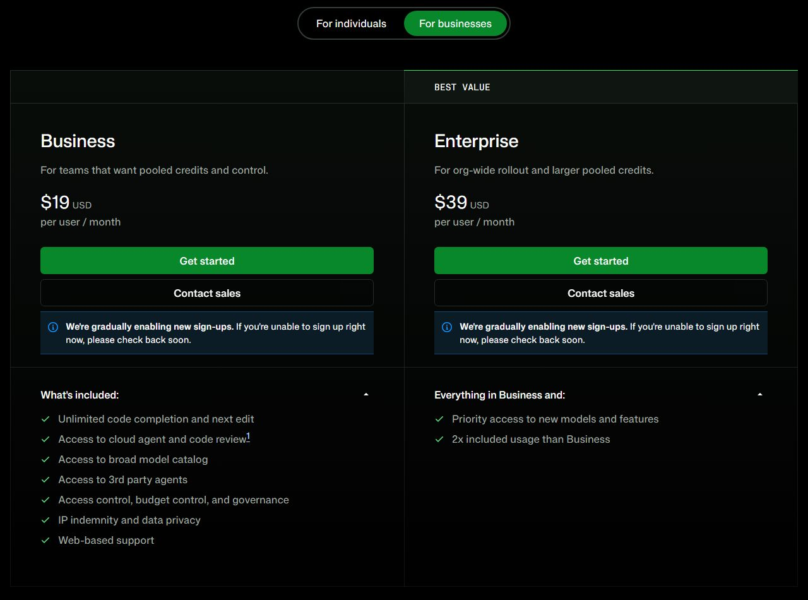Viewport: 808px width, 600px height.
Task: Click the Business plan heading
Action: (x=78, y=141)
